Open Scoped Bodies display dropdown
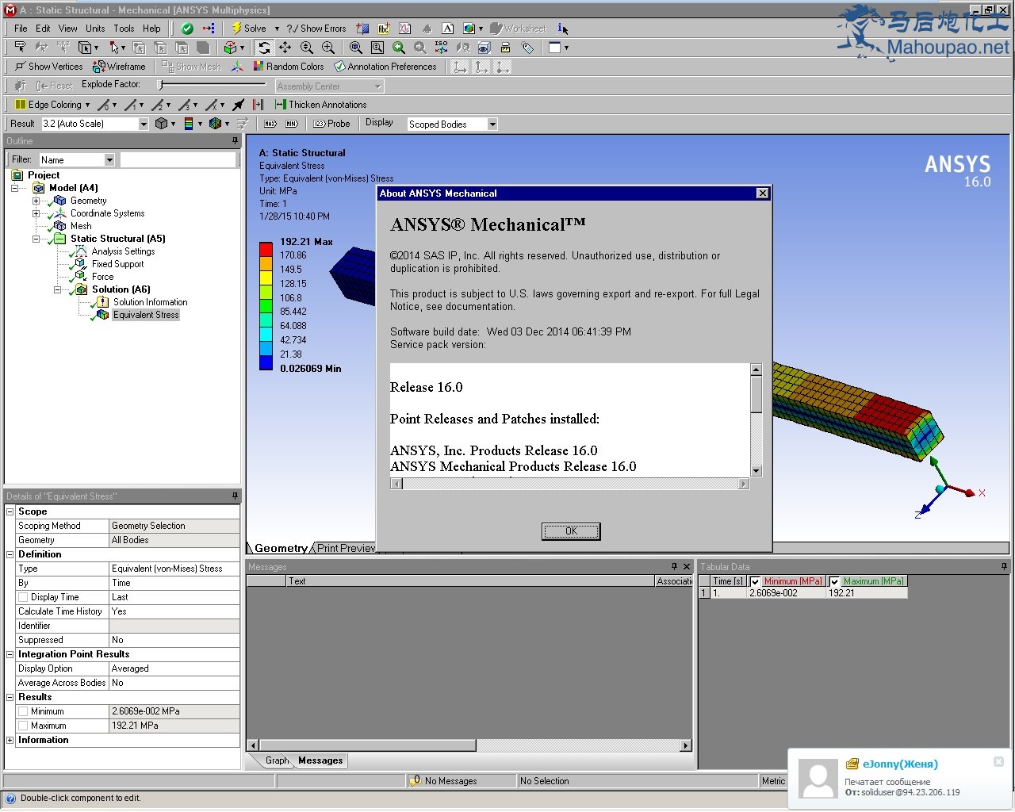Image resolution: width=1015 pixels, height=812 pixels. (x=492, y=124)
